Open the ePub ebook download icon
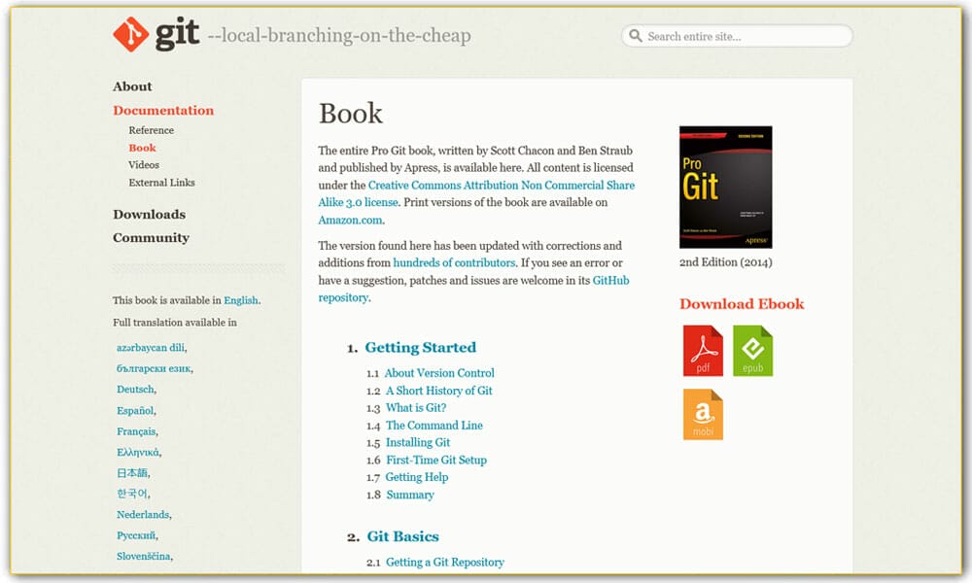 [x=753, y=352]
